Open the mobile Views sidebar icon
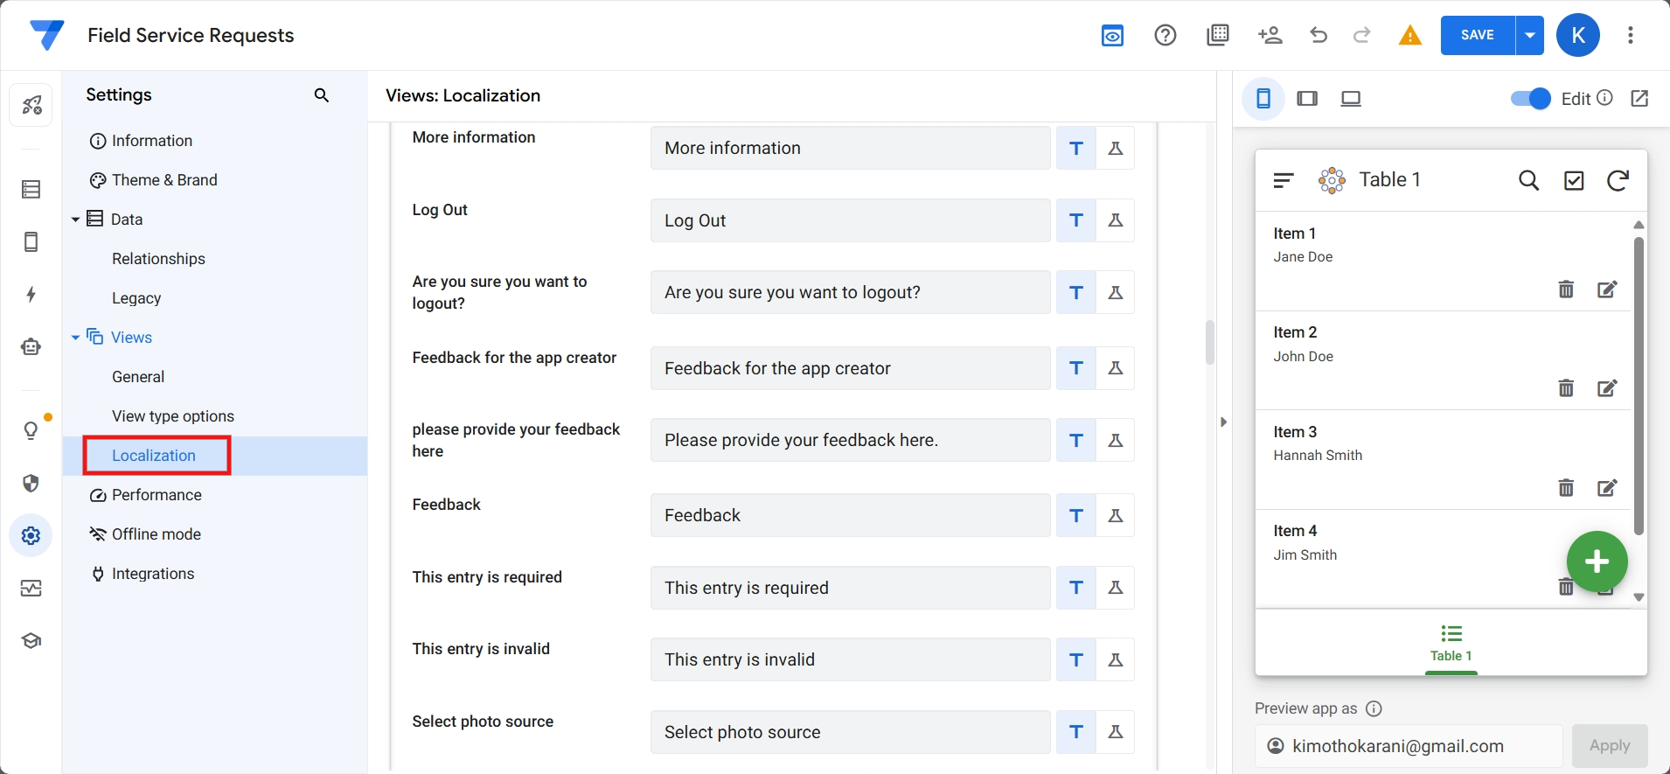The width and height of the screenshot is (1670, 774). pyautogui.click(x=31, y=242)
